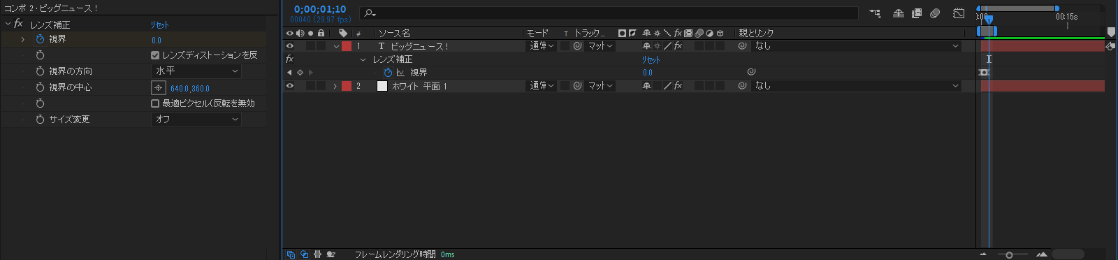Open composition mini-flowchart icon
Screen dimensions: 1118x260
click(875, 13)
